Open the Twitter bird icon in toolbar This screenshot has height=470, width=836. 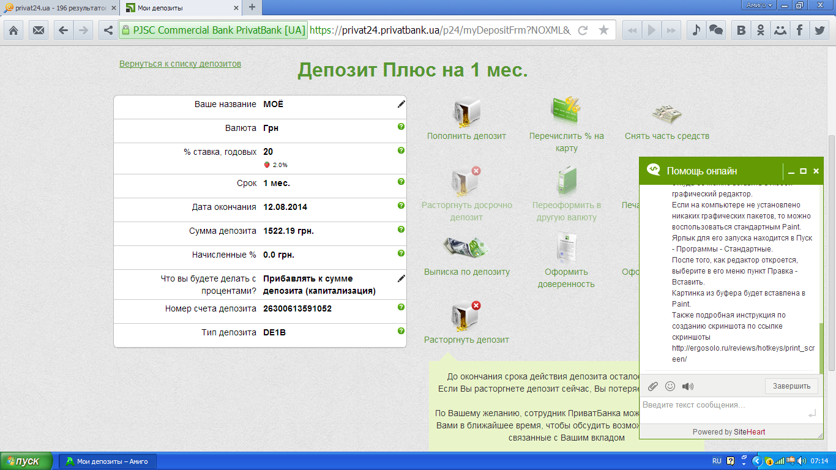pos(819,30)
